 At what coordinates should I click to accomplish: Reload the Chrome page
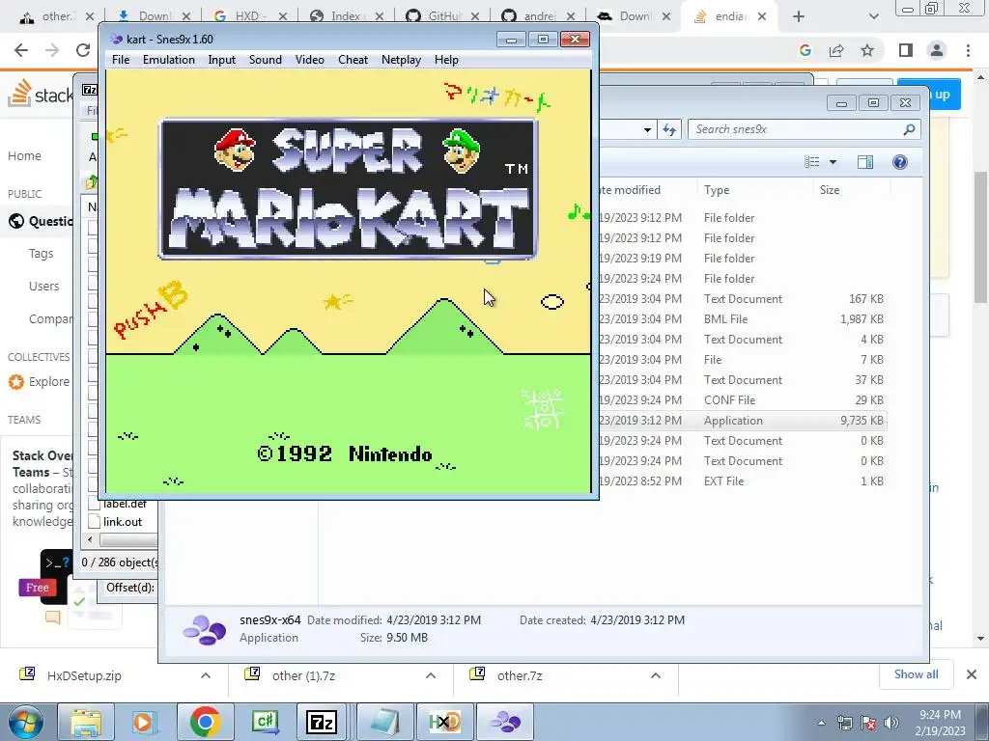pyautogui.click(x=83, y=50)
